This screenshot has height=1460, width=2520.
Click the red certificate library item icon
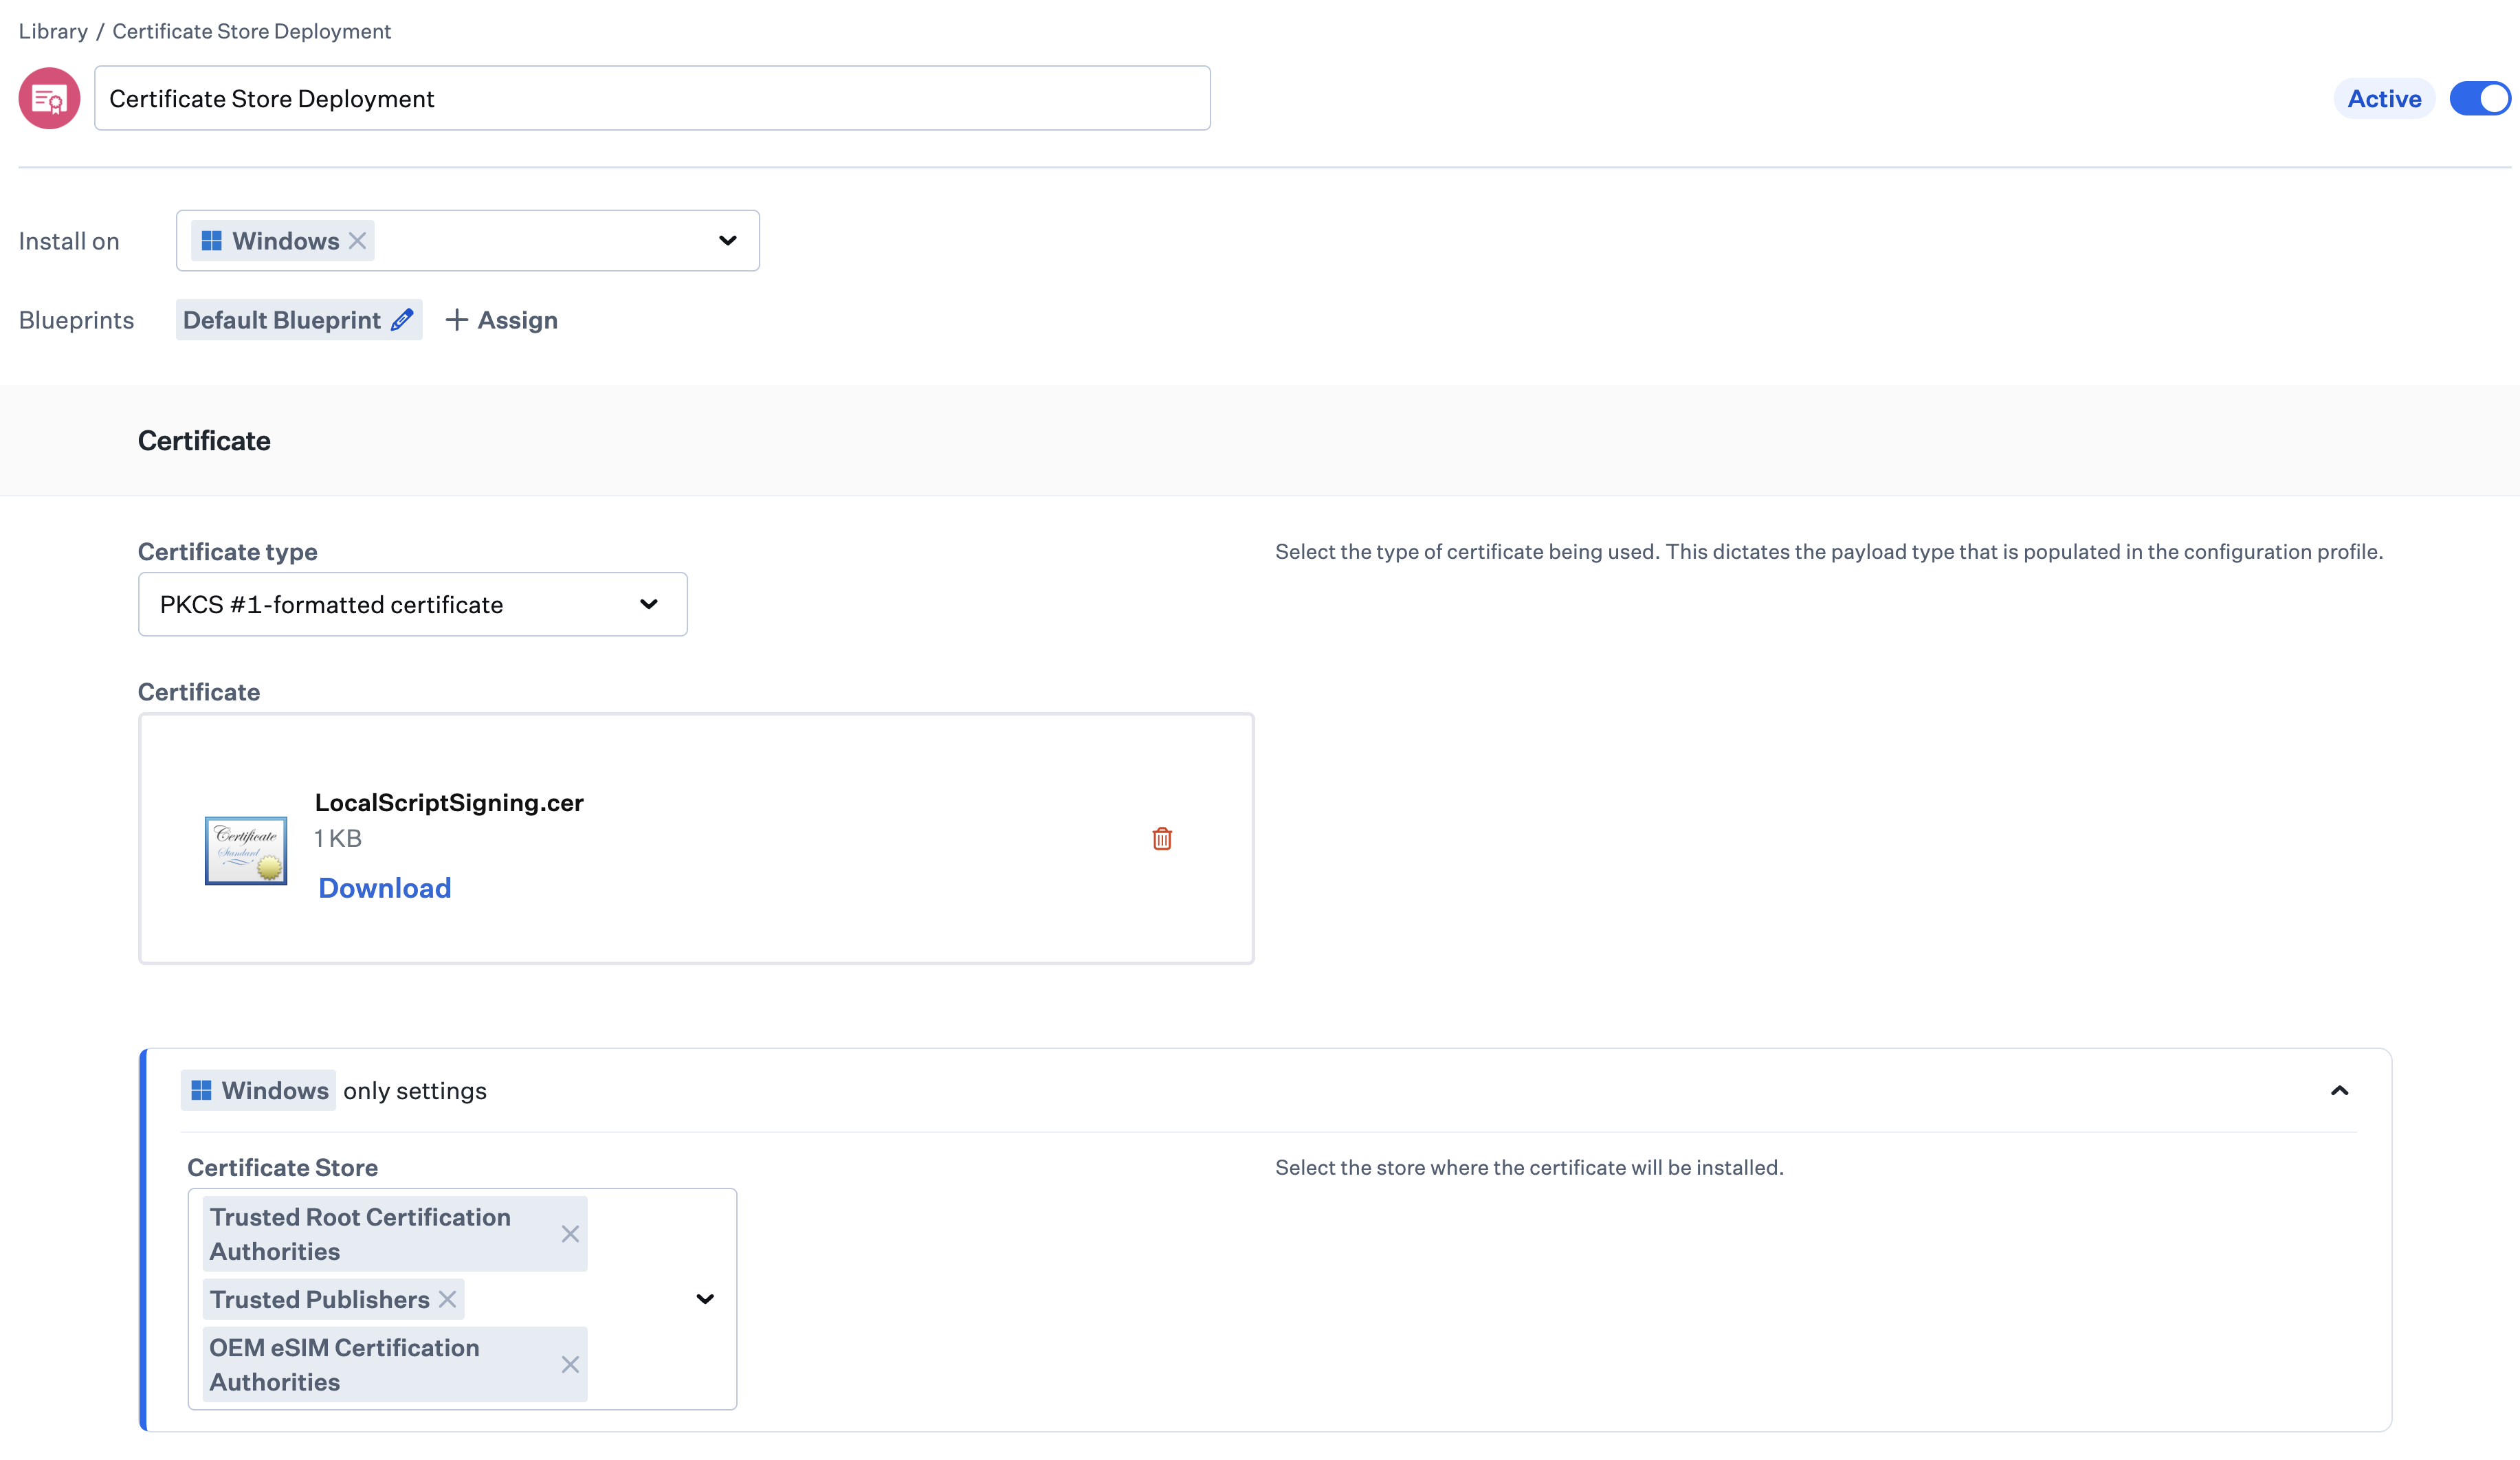pos(49,98)
